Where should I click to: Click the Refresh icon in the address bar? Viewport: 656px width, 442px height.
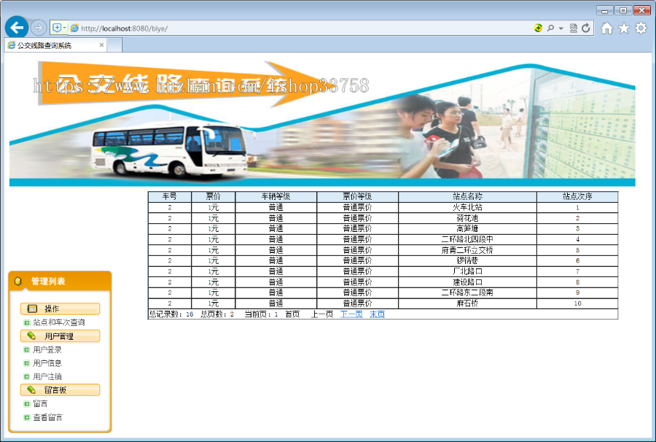(x=585, y=28)
